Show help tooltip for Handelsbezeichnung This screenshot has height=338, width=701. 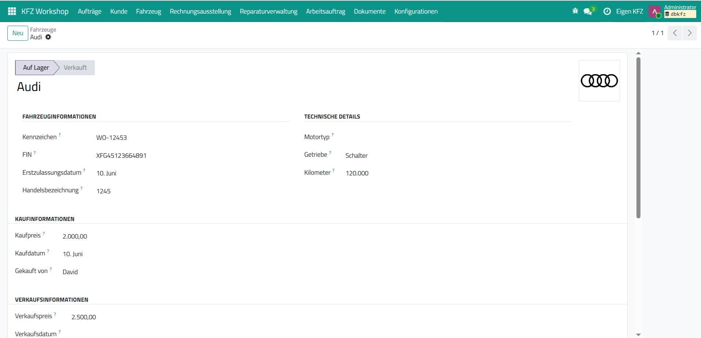[81, 188]
